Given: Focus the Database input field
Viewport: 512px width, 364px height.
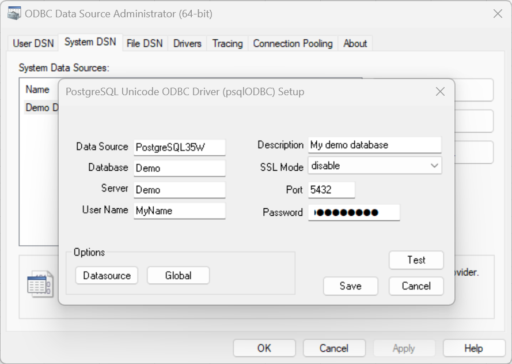Looking at the screenshot, I should tap(179, 168).
